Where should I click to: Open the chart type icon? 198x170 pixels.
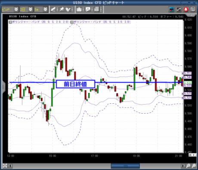[x=88, y=9]
